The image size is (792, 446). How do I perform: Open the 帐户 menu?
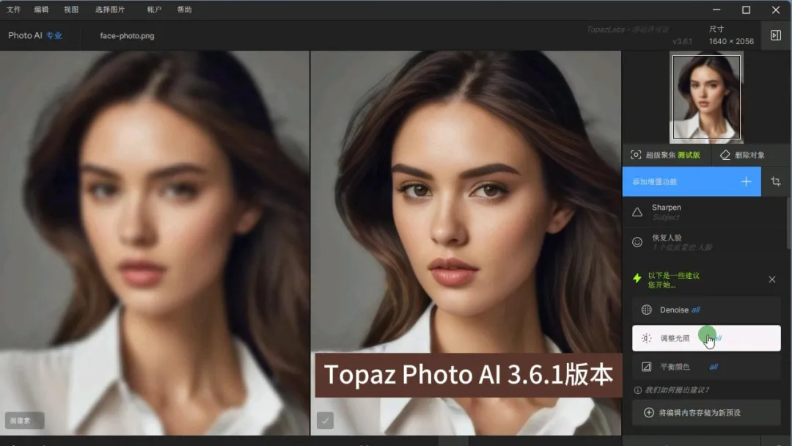154,10
